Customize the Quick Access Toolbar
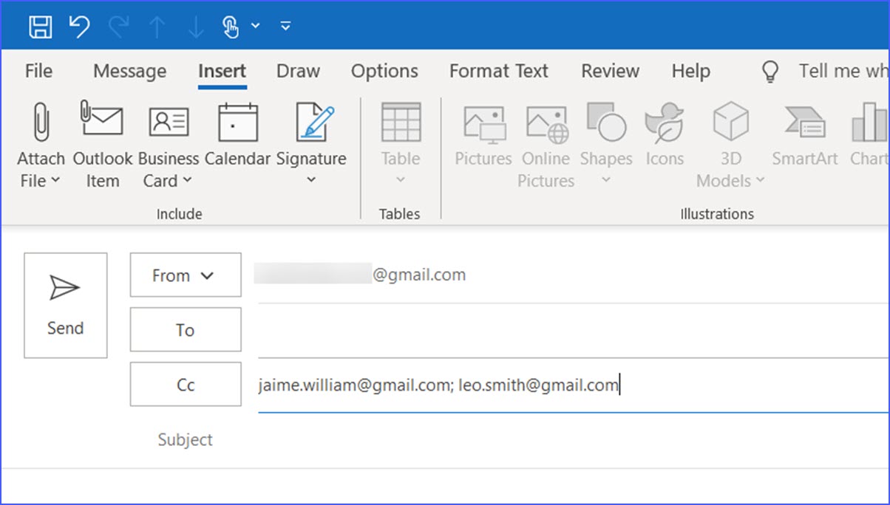This screenshot has width=890, height=505. tap(285, 25)
